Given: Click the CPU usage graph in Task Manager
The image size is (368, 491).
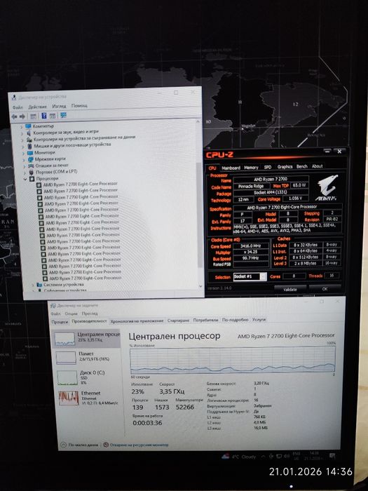Looking at the screenshot, I should 232,359.
